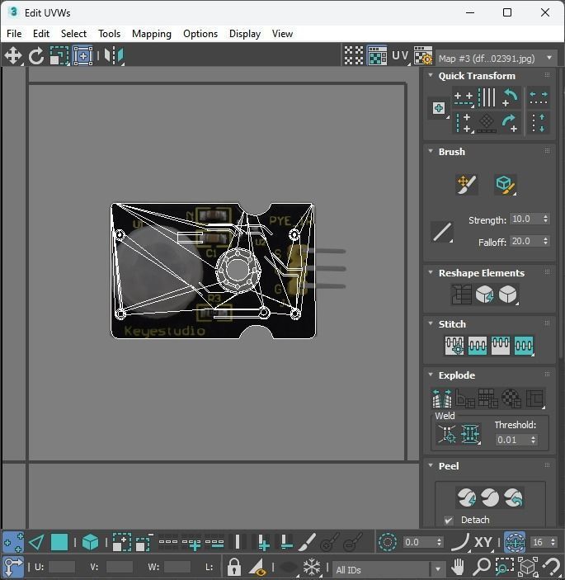Click Align Vertically to Pivot icon

pyautogui.click(x=464, y=123)
